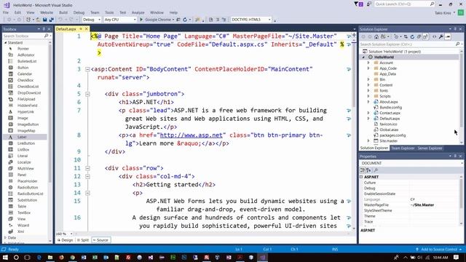The width and height of the screenshot is (466, 262).
Task: Click the Visual Studio icon on the taskbar
Action: 262,257
